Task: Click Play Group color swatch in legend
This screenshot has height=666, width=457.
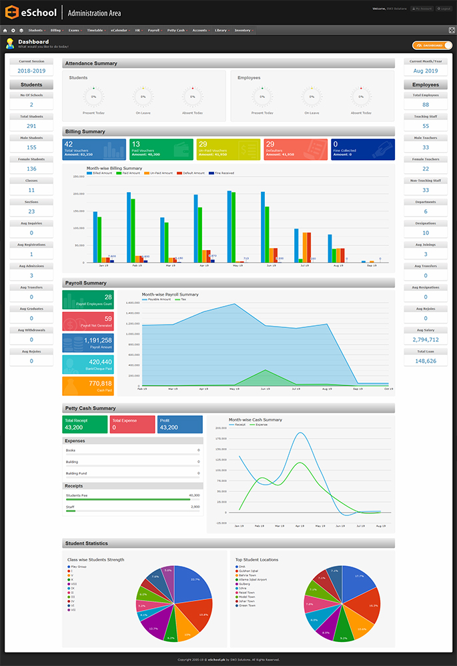Action: coord(69,567)
